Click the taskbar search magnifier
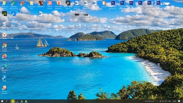183x103 pixels. pyautogui.click(x=6, y=101)
